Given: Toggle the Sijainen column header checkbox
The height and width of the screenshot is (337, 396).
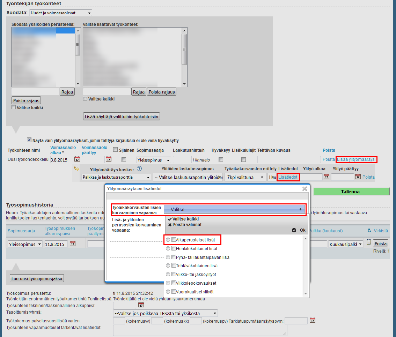Looking at the screenshot, I should click(x=116, y=150).
